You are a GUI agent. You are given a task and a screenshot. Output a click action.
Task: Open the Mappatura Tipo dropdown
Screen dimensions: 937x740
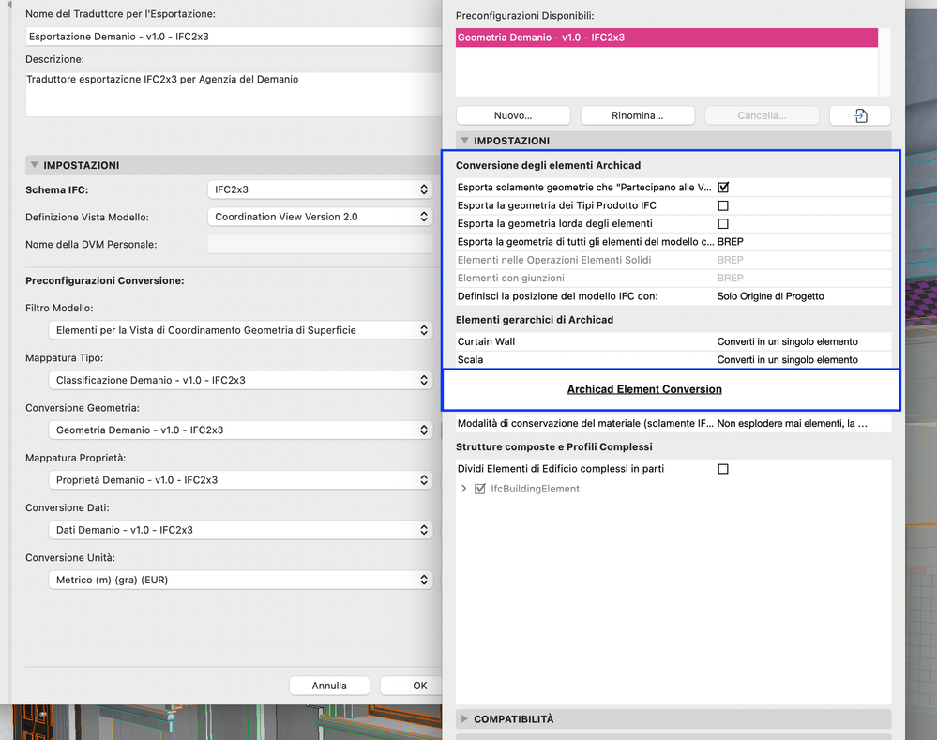(241, 380)
